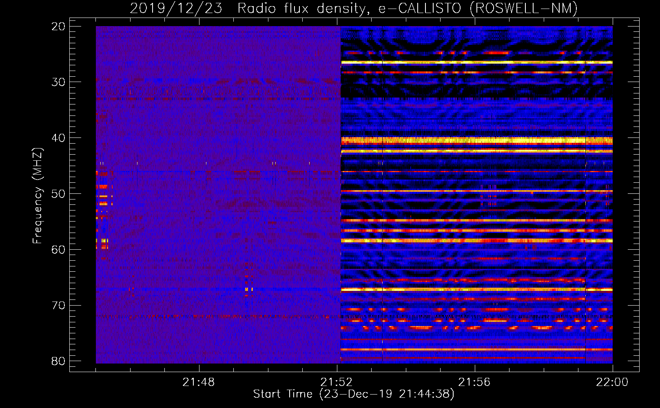This screenshot has height=408, width=660.
Task: Click the "Start Time (23-Dec-19 21:44:38)" axis label
Action: pos(354,394)
